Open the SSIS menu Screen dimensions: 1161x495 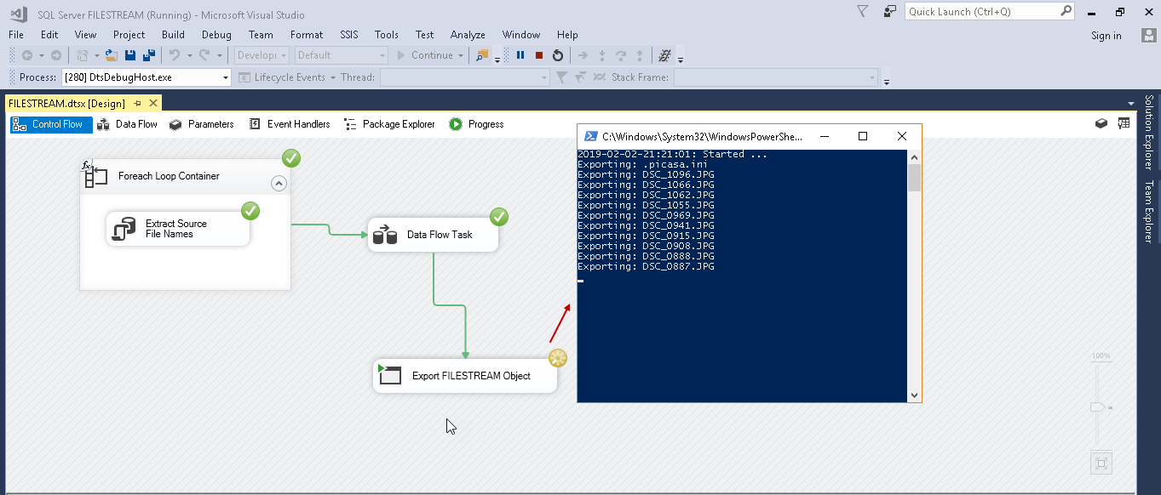coord(349,35)
